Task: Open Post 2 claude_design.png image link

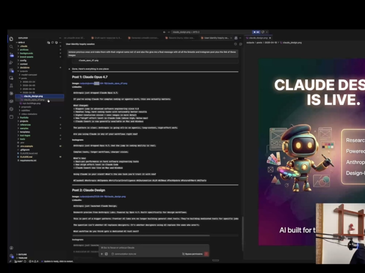Action: (x=103, y=197)
